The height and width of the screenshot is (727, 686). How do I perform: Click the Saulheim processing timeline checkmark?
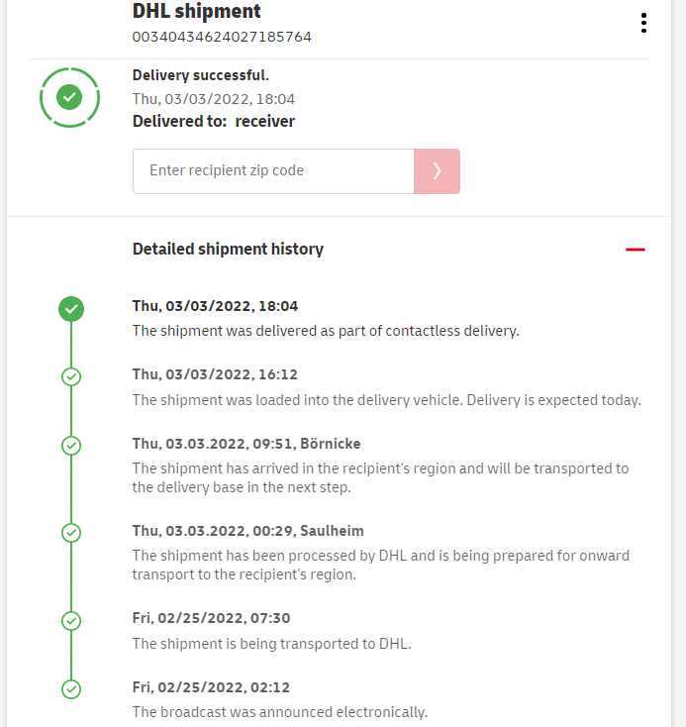point(71,533)
